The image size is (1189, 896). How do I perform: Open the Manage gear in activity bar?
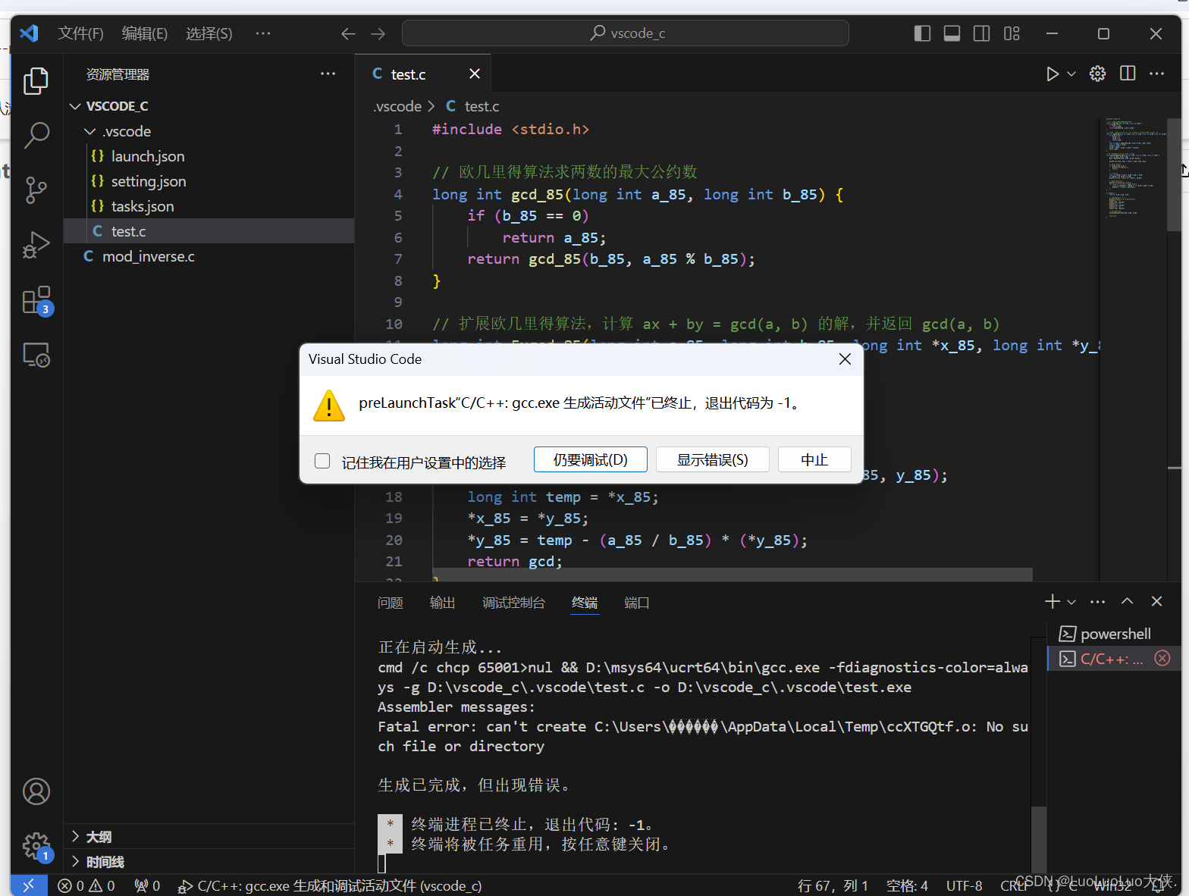[36, 846]
